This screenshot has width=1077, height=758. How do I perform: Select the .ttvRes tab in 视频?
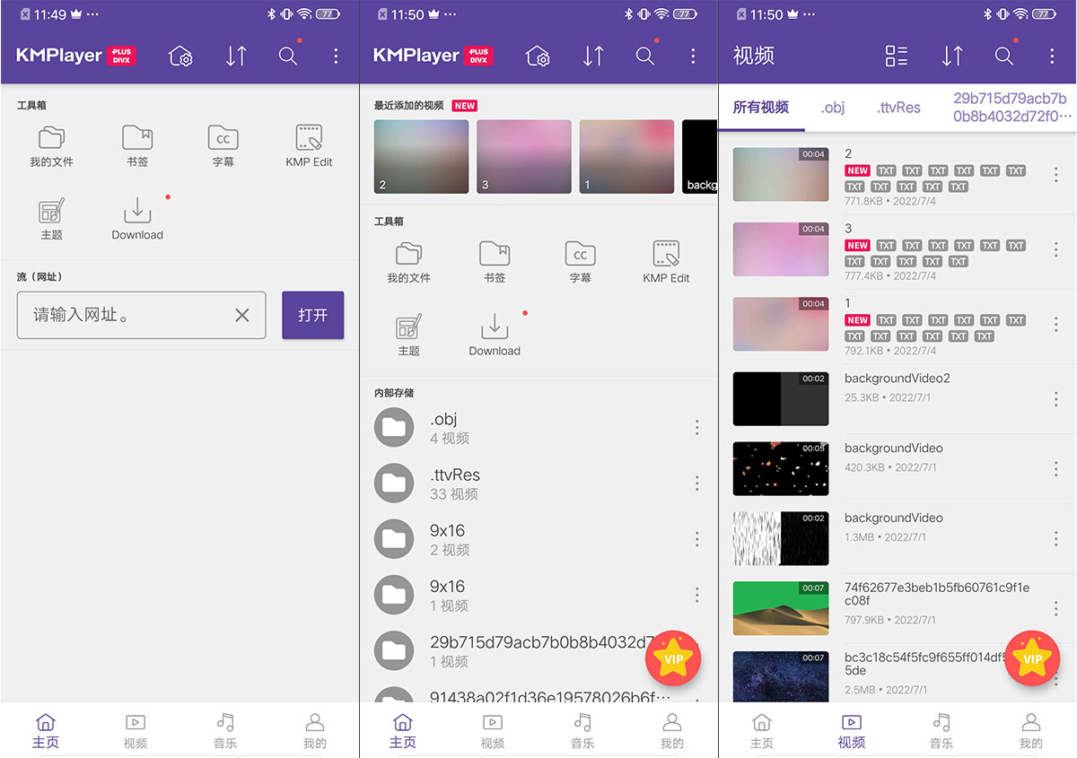898,108
